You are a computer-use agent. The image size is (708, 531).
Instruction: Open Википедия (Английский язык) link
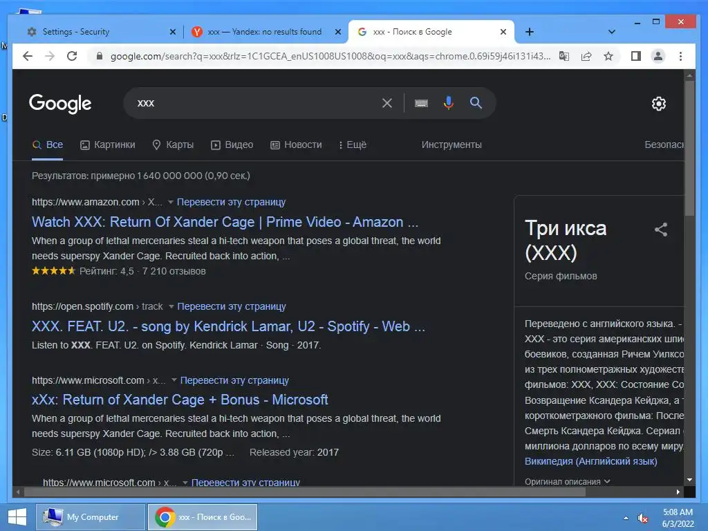[x=590, y=461]
